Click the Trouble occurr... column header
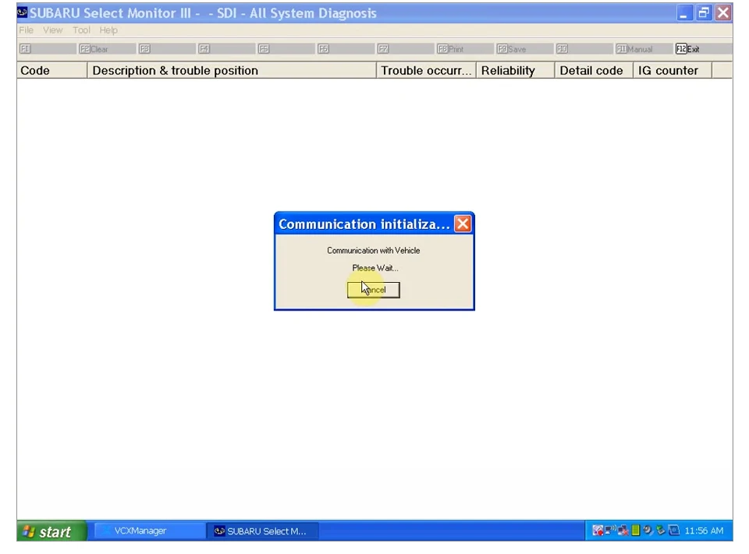Screen dimensions: 749x554 426,71
